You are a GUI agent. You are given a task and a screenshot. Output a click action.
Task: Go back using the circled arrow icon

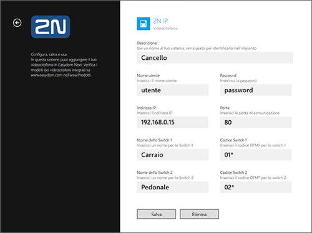pyautogui.click(x=17, y=22)
